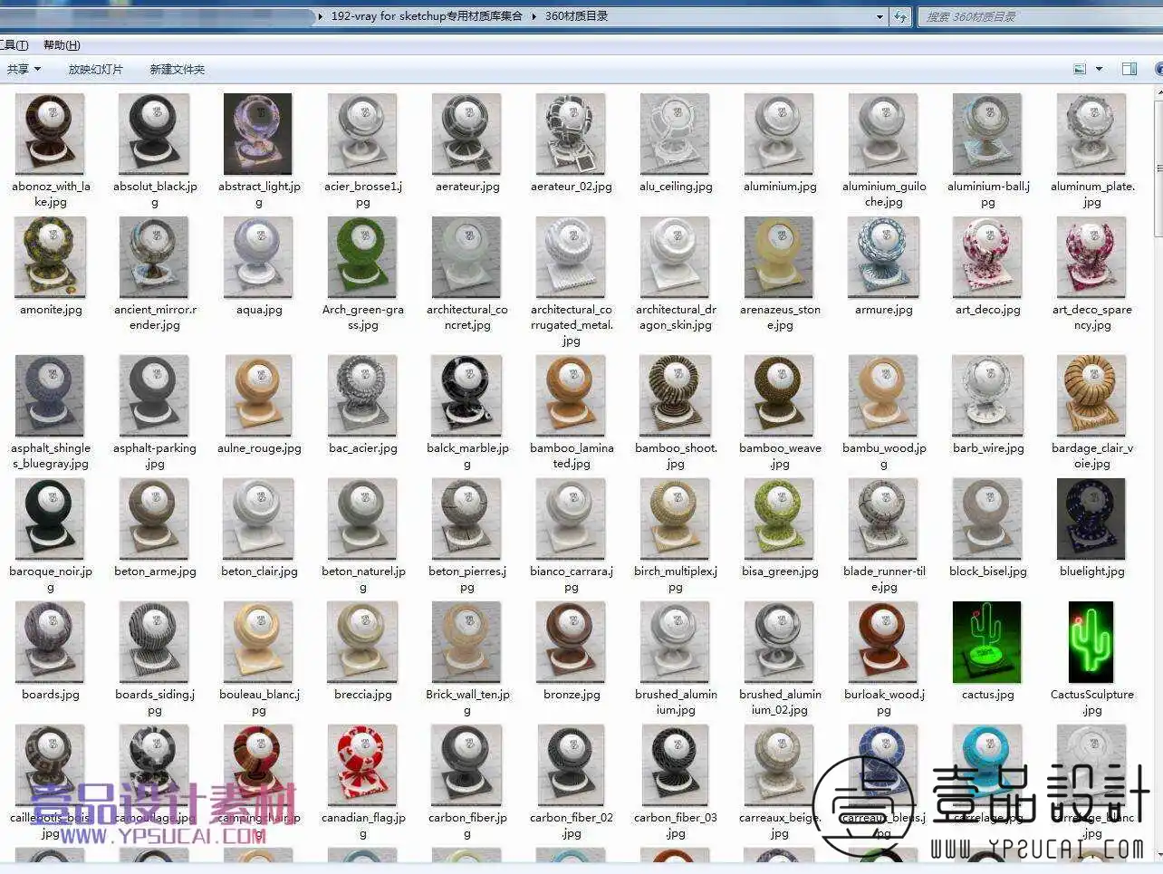This screenshot has width=1163, height=874.
Task: Click the file name birch_multiplex.jpg
Action: click(x=676, y=579)
